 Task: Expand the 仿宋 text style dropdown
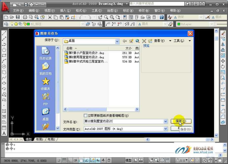[x=201, y=17]
